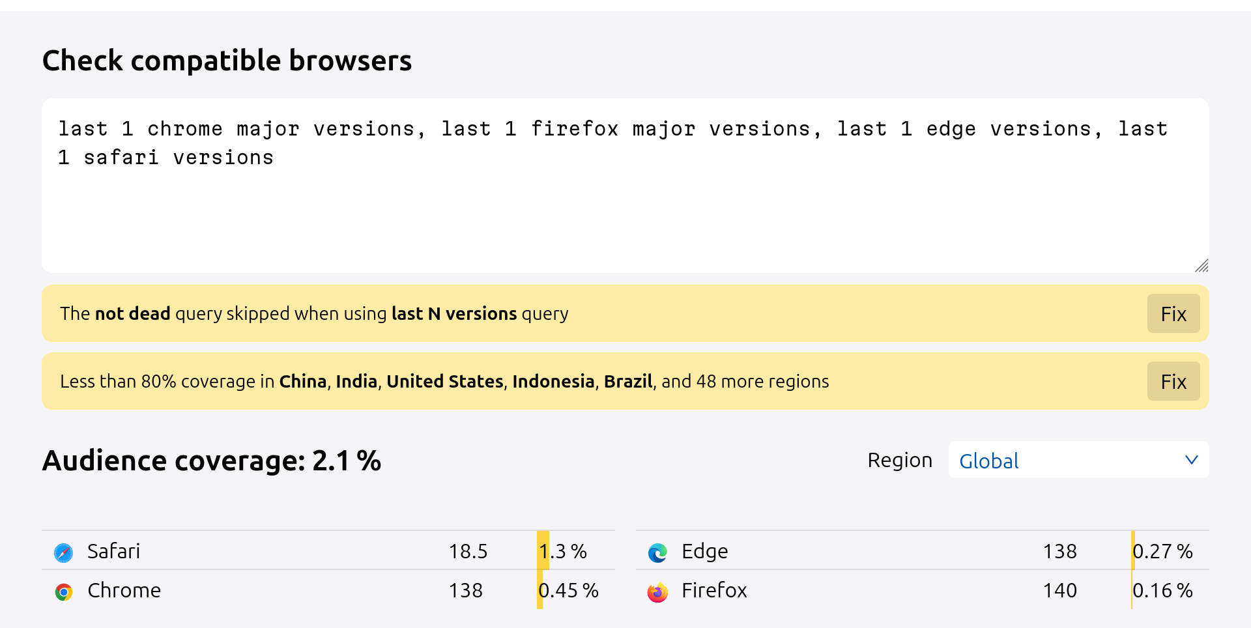Fix the not dead query warning
This screenshot has height=628, width=1251.
(x=1173, y=314)
